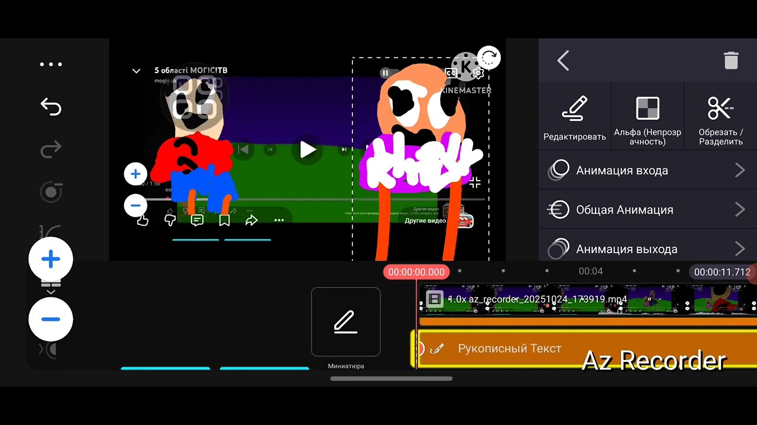Play the video in the preview
The image size is (757, 425).
coord(307,150)
